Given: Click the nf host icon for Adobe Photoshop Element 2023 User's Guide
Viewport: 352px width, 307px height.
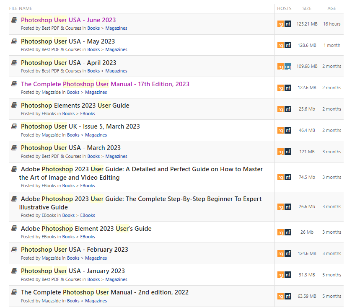Looking at the screenshot, I should point(288,232).
